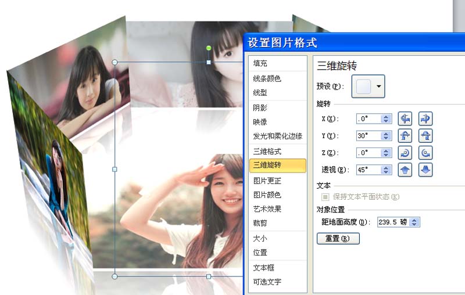The width and height of the screenshot is (465, 295).
Task: Click the X rotation stepper arrows
Action: coord(386,119)
